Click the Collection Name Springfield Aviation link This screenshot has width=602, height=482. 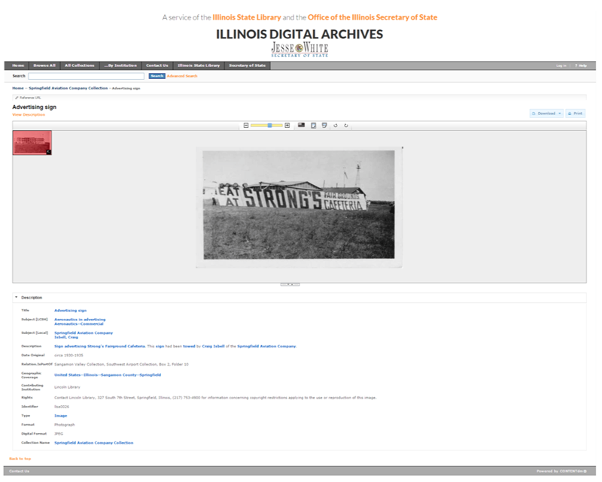[93, 443]
